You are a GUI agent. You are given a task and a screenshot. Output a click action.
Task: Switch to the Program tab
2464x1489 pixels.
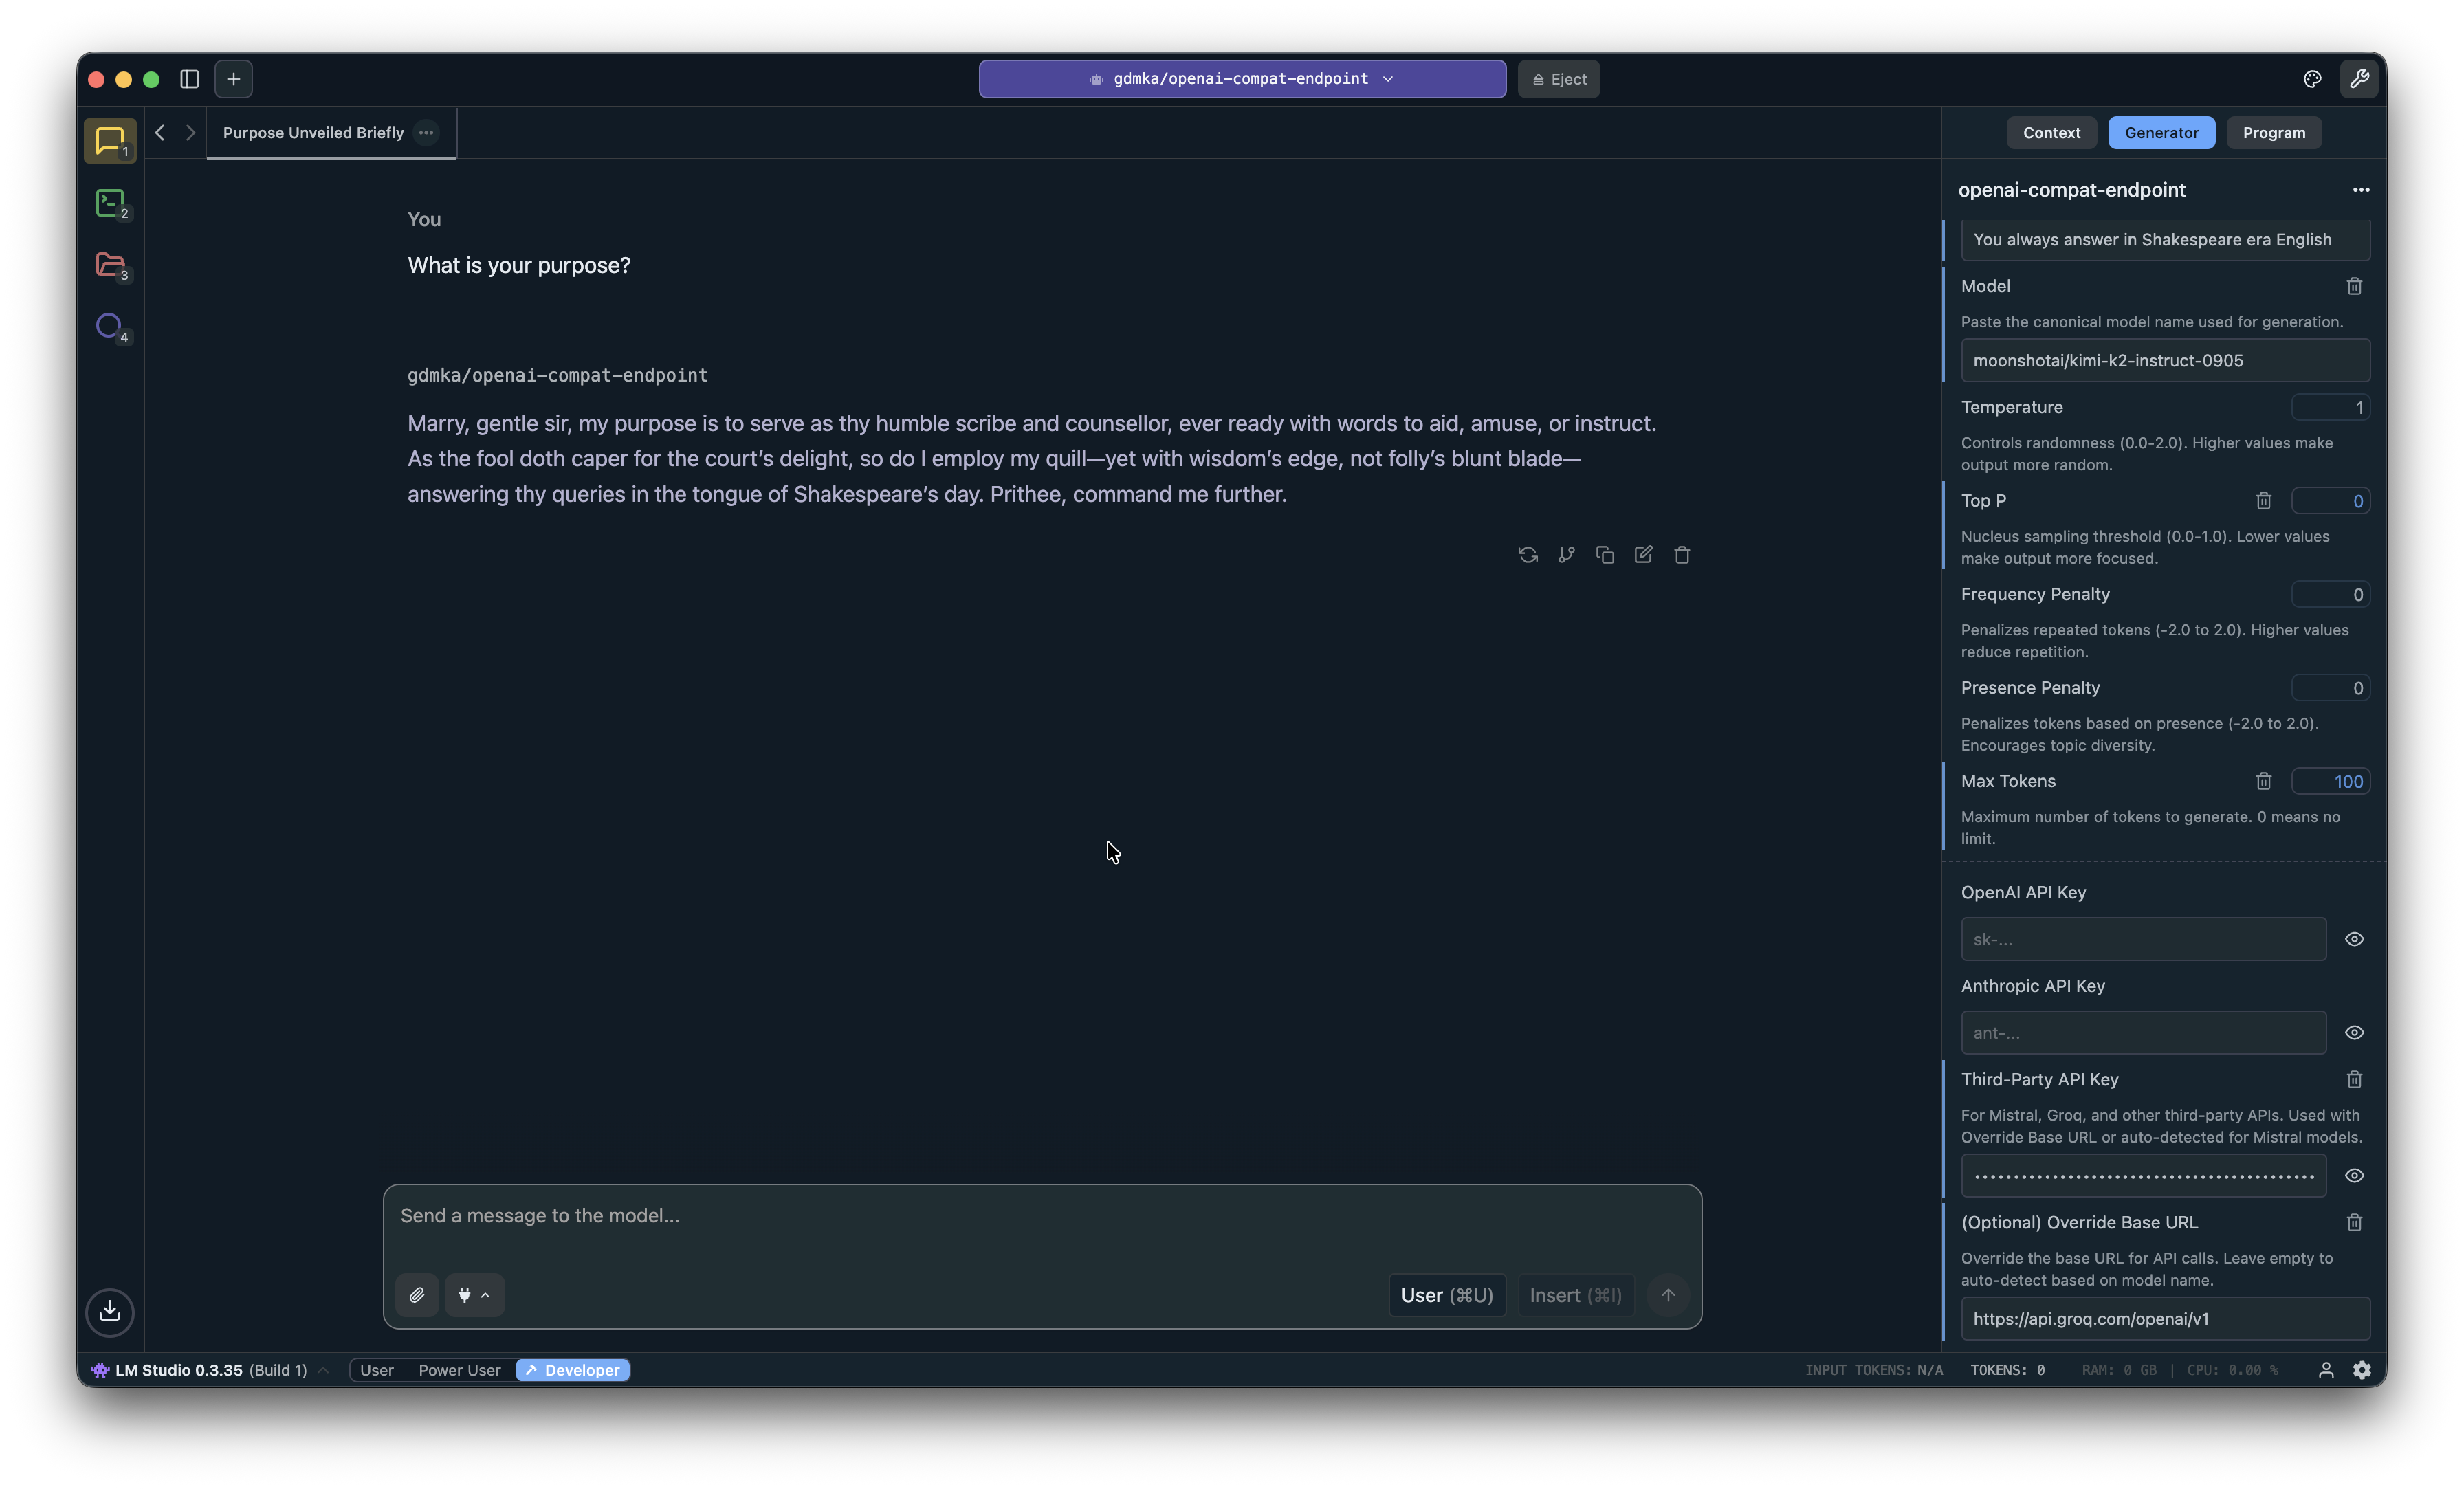click(2273, 133)
